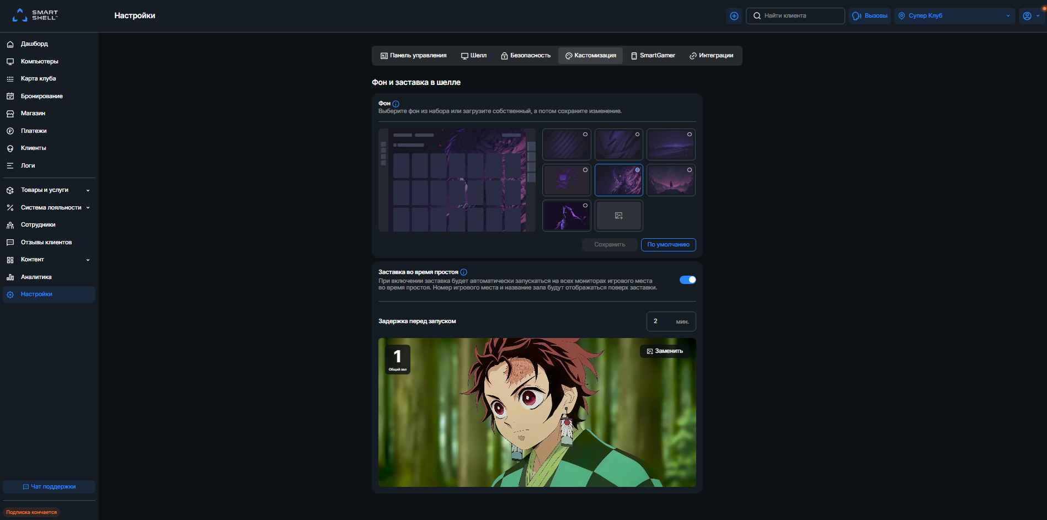Open the user account dropdown arrow
Viewport: 1047px width, 520px height.
point(1038,16)
